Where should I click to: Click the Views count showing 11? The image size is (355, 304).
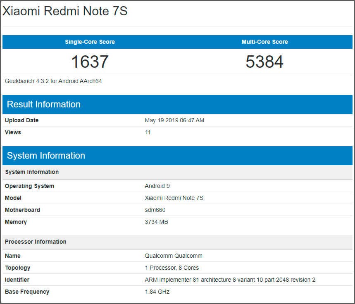pos(147,132)
